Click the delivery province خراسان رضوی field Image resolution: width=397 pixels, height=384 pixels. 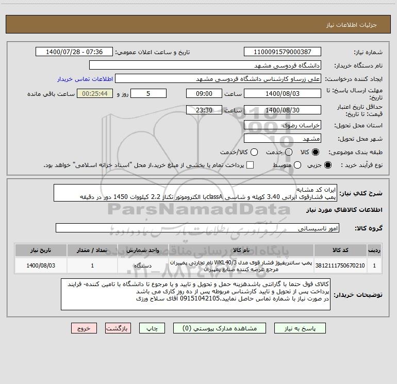[283, 125]
